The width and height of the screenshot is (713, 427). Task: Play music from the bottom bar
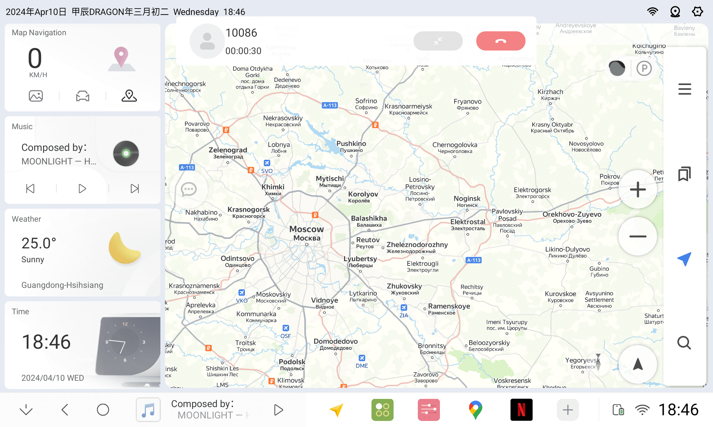click(x=278, y=410)
